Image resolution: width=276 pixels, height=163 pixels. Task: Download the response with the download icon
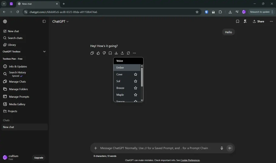pyautogui.click(x=116, y=53)
